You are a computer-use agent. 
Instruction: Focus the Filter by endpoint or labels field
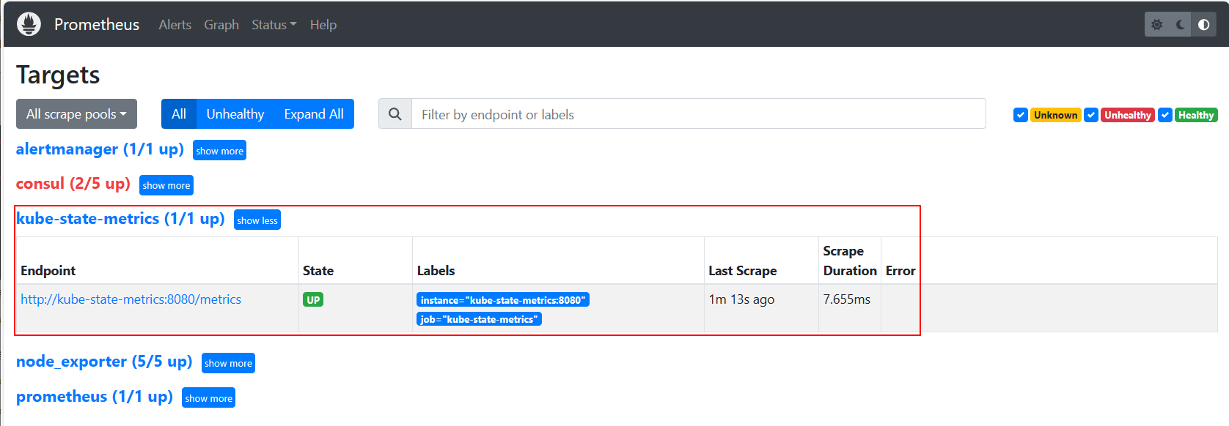coord(699,114)
